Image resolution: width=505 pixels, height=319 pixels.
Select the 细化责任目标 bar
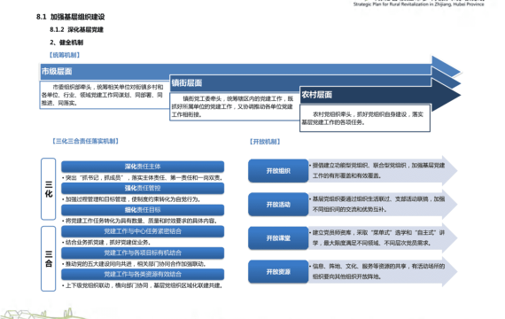coord(143,210)
